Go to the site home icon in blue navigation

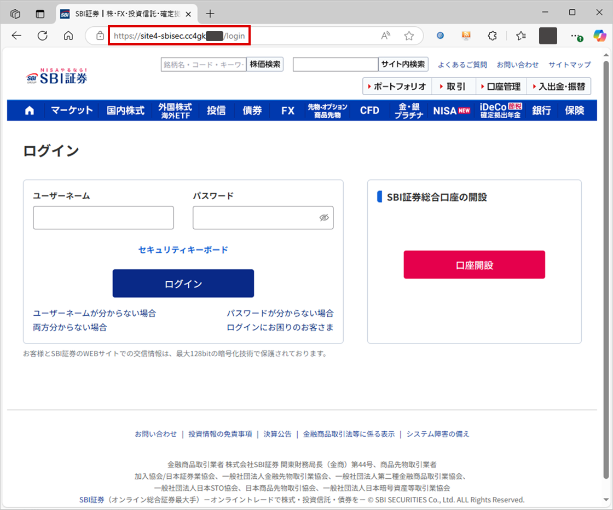click(30, 111)
